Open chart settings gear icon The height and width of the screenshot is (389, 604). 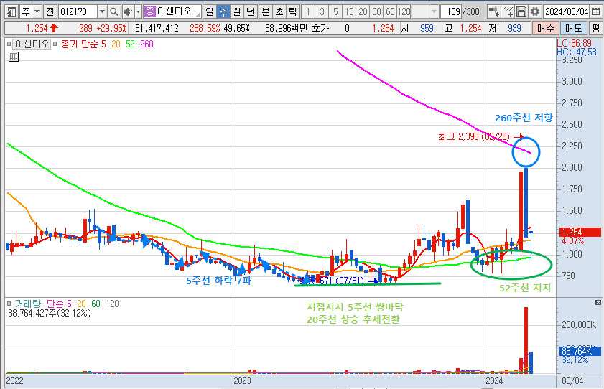click(x=534, y=11)
